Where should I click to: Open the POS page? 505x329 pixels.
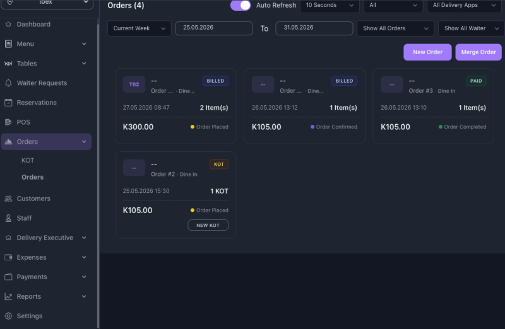point(23,122)
